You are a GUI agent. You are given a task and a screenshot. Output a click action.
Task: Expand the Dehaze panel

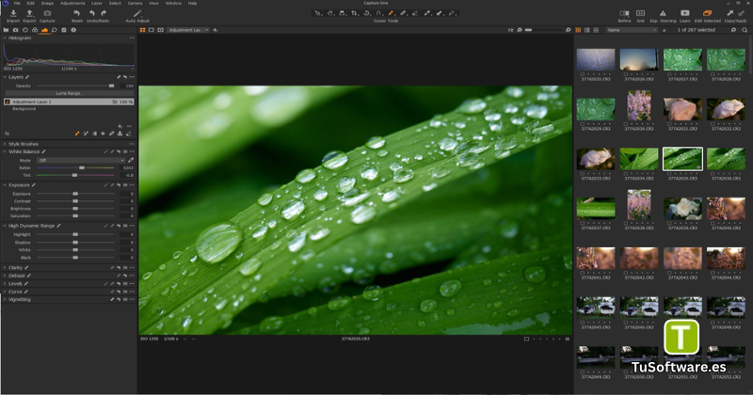(x=5, y=276)
